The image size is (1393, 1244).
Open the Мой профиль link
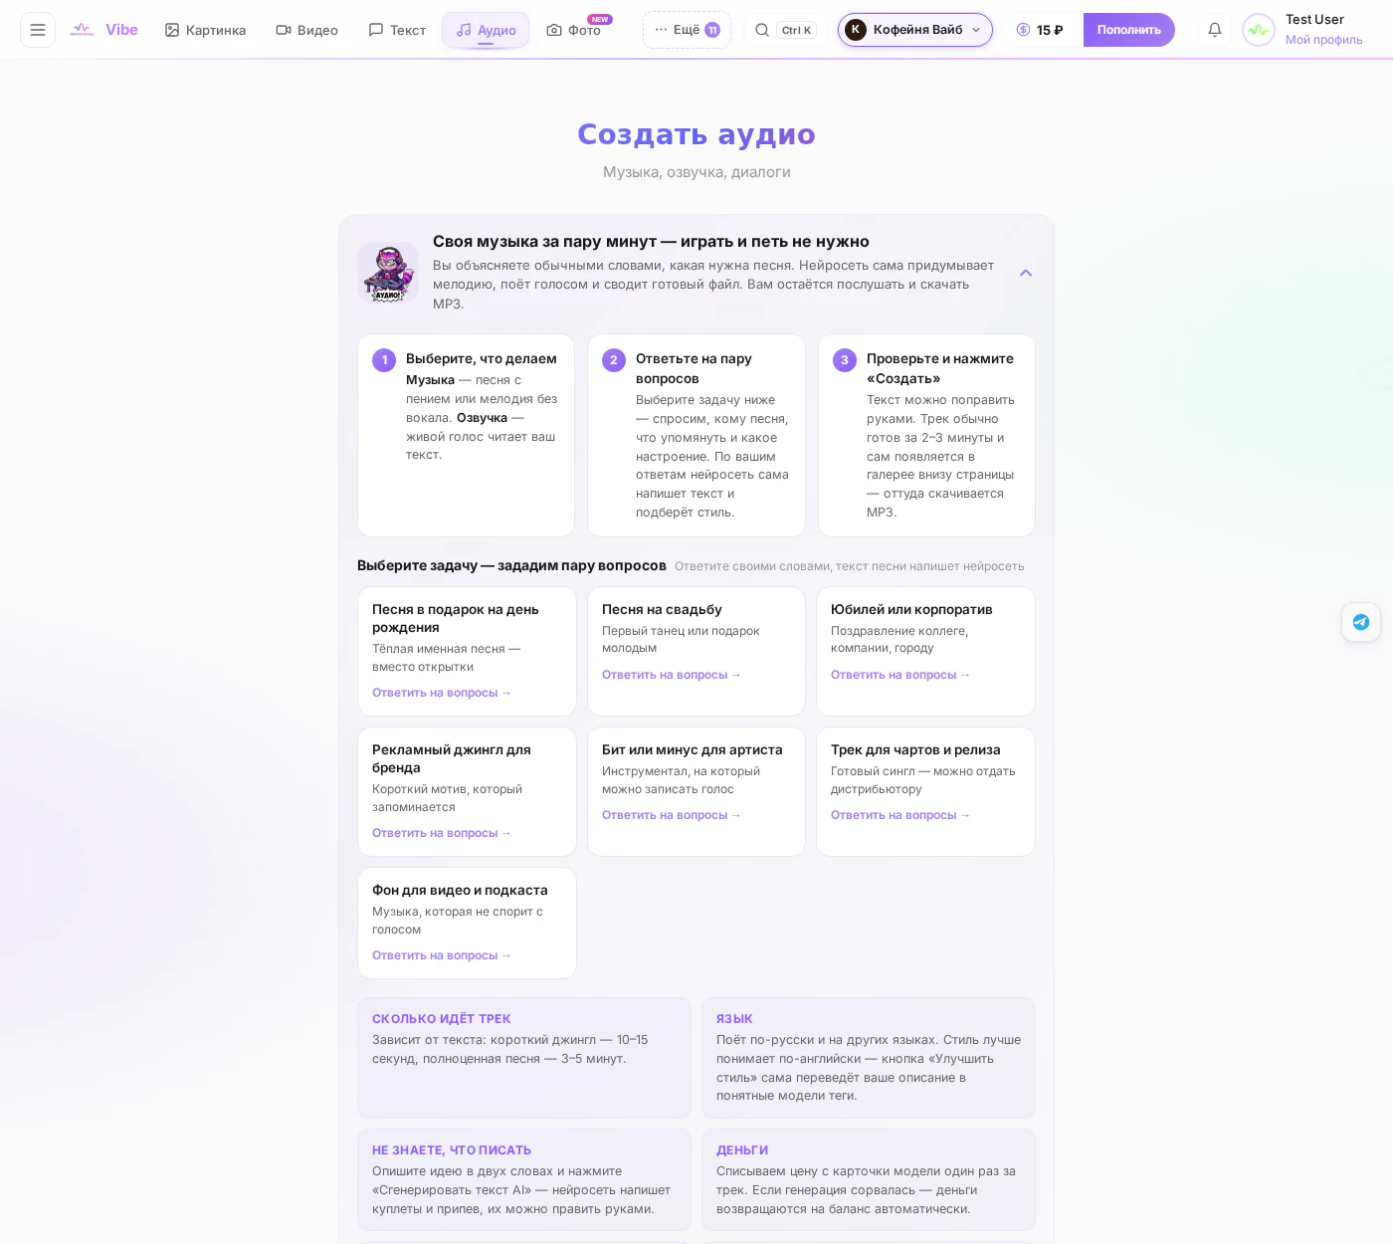(x=1323, y=40)
